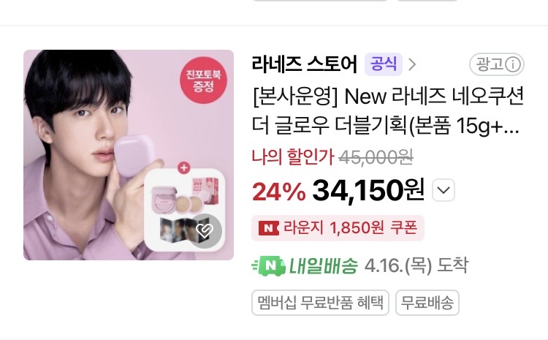Open store page via chevron after 공식
548x340 pixels.
point(412,64)
